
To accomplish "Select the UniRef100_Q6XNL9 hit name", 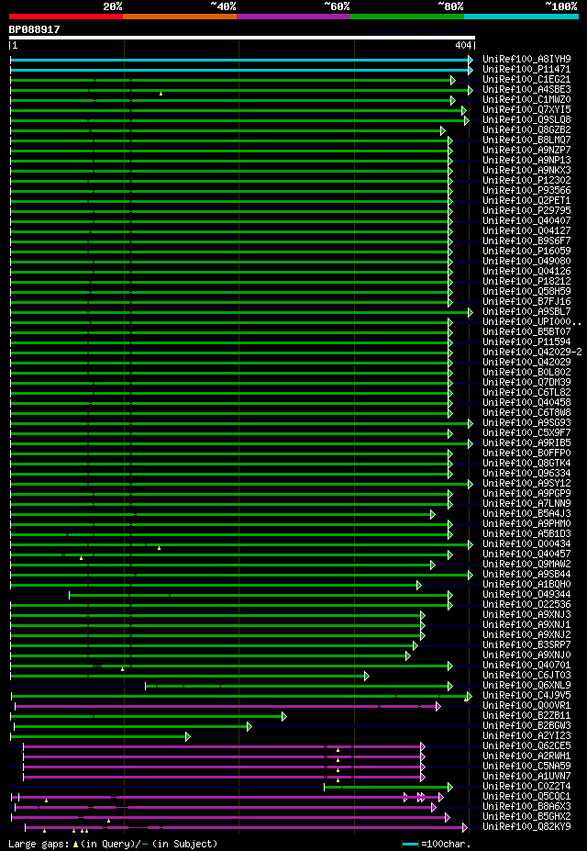I will tap(526, 685).
